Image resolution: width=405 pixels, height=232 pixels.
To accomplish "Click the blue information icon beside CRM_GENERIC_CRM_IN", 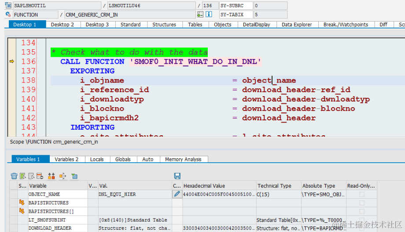I will pyautogui.click(x=209, y=14).
